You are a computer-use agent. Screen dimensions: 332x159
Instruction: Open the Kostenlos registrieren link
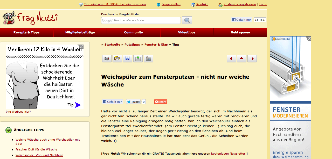coord(239,4)
